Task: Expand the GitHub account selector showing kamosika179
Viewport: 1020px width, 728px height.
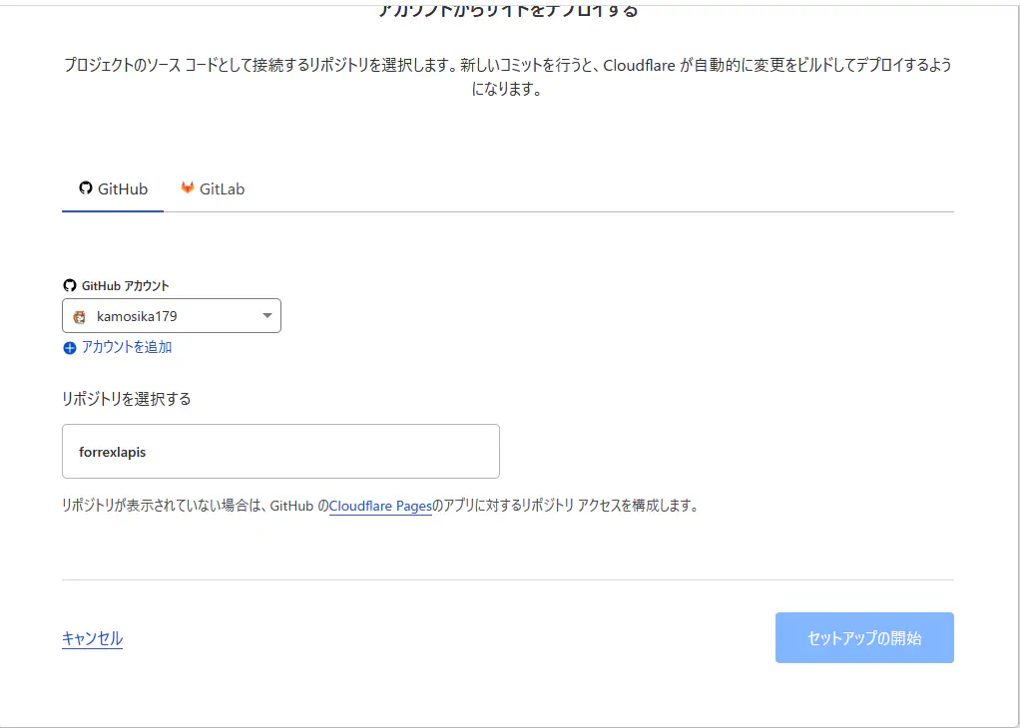Action: 170,316
